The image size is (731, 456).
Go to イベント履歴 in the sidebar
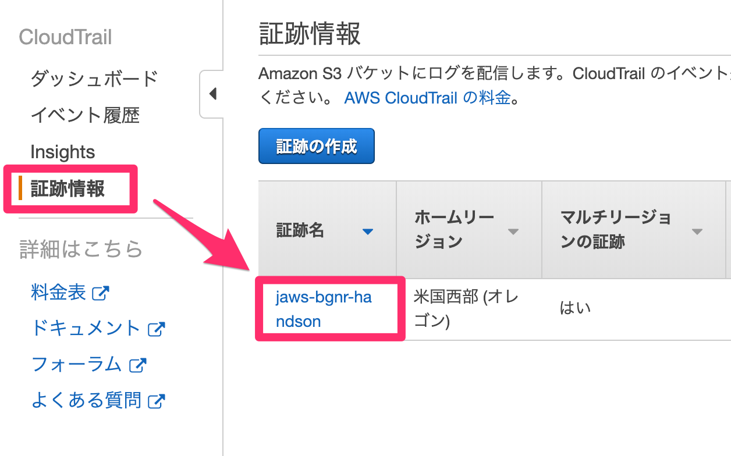coord(85,115)
